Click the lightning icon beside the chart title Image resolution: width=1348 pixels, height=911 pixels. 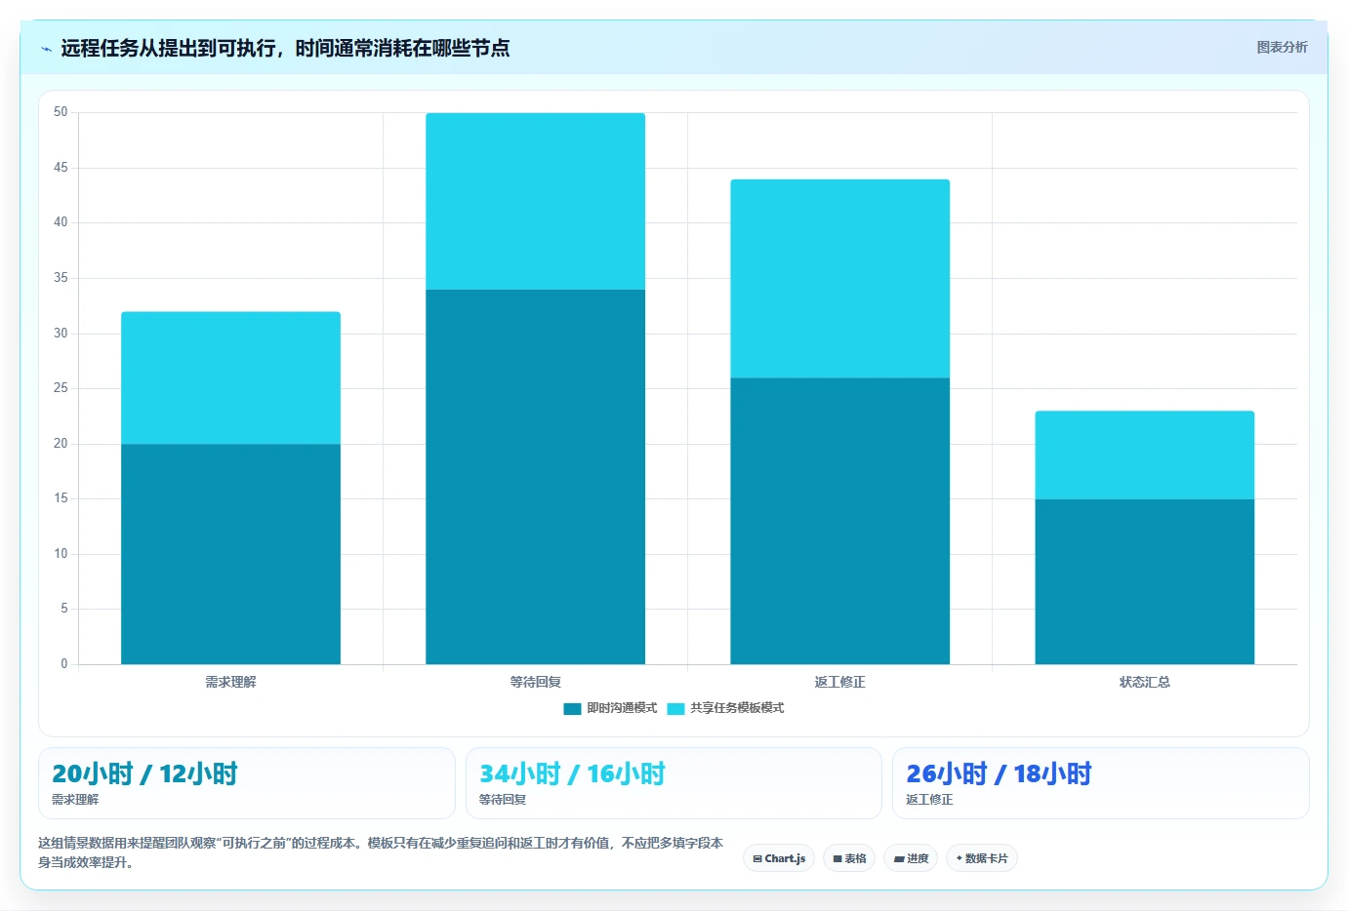[x=46, y=49]
